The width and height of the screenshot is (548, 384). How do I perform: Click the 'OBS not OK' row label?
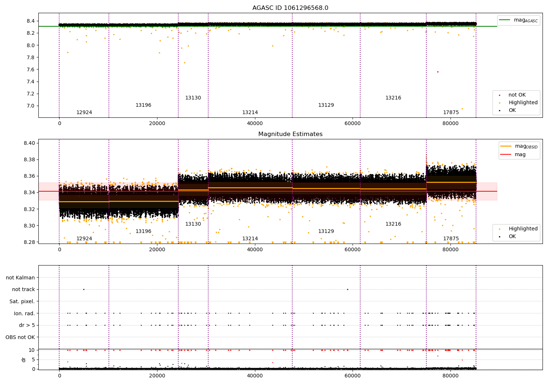point(20,337)
